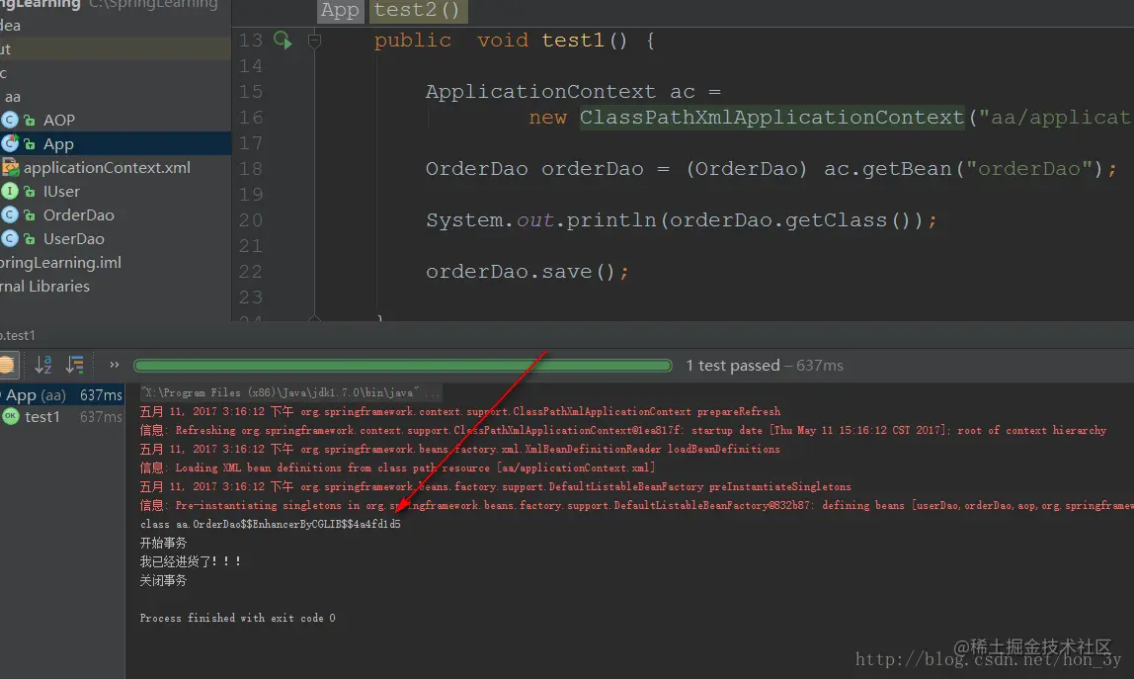This screenshot has width=1134, height=679.
Task: Click the System.out.println code line
Action: click(682, 220)
